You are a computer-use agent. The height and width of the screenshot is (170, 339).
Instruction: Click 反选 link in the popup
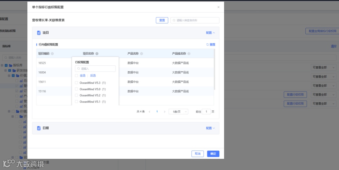coord(93,76)
